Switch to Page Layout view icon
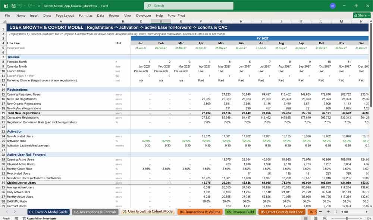 [316, 218]
